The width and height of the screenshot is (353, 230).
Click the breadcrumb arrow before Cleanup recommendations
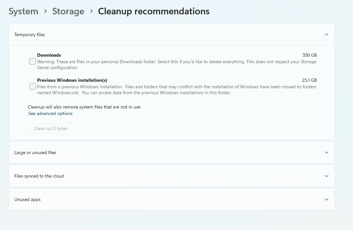click(91, 11)
